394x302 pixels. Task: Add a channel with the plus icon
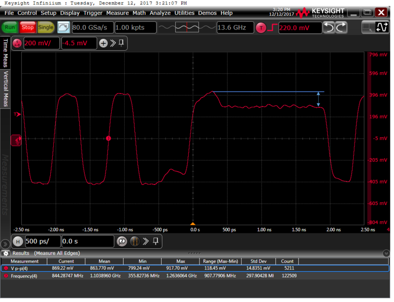click(x=103, y=43)
